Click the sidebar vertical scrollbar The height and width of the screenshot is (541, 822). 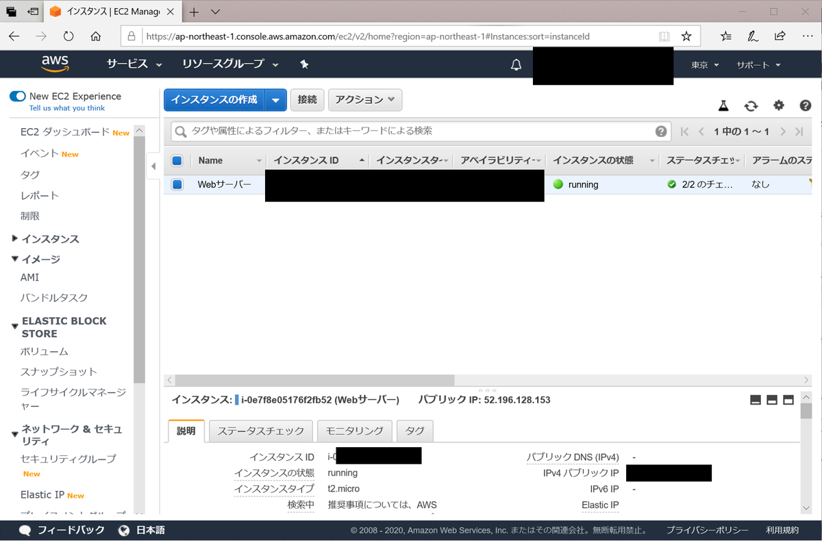coord(140,259)
